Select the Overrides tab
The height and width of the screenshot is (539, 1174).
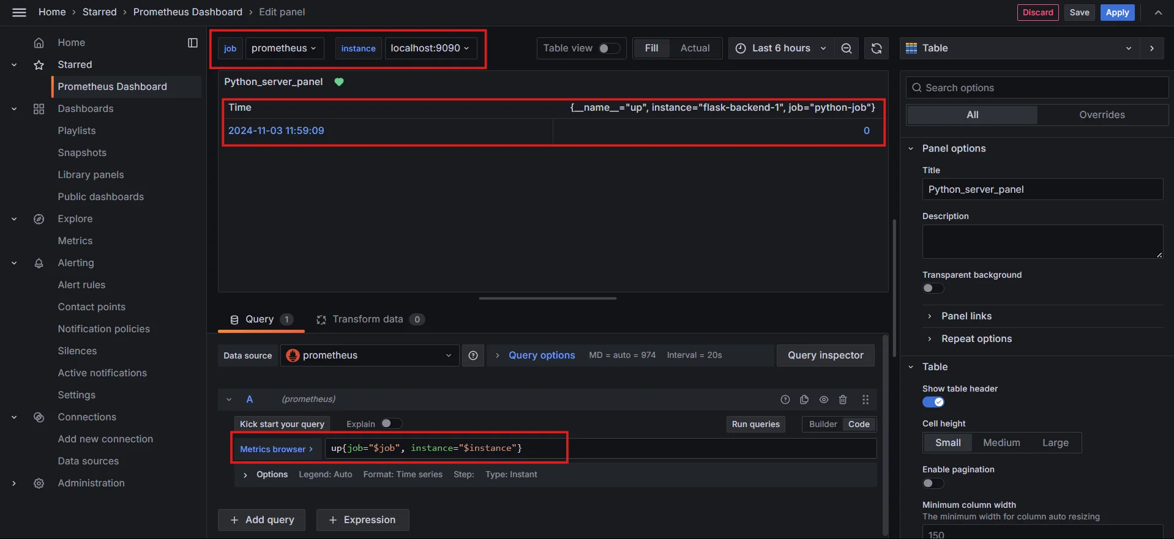click(1102, 115)
